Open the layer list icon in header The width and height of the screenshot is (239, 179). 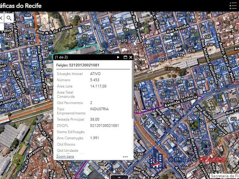pyautogui.click(x=233, y=6)
